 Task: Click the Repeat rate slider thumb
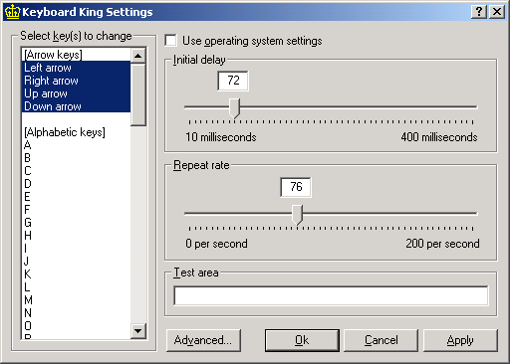pyautogui.click(x=297, y=215)
